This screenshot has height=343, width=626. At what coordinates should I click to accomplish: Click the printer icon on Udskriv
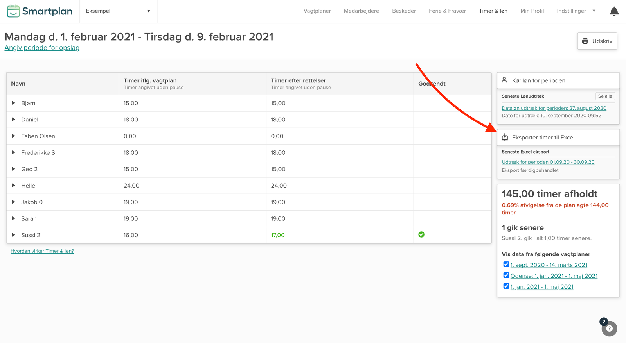pos(585,41)
